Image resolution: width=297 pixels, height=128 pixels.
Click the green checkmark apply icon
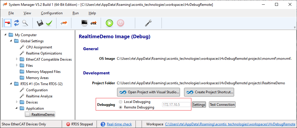49,23
